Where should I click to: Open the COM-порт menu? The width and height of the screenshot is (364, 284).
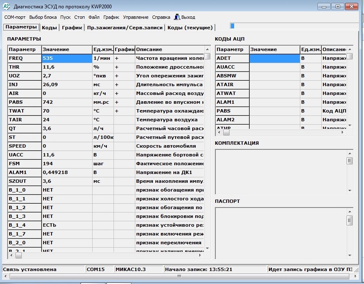pyautogui.click(x=15, y=17)
